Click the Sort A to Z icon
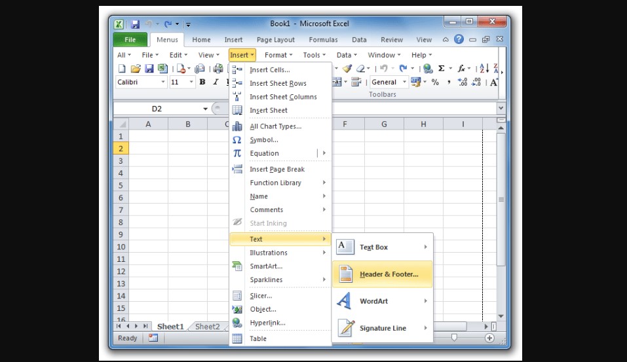 (x=484, y=69)
